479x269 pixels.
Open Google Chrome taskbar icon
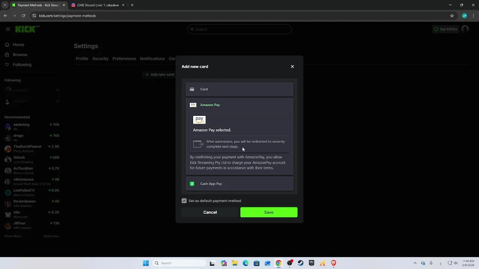[x=278, y=263]
